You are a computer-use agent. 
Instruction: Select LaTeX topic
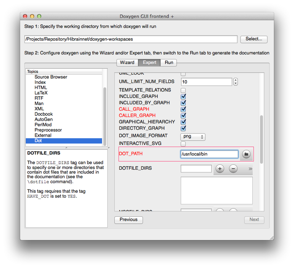[41, 93]
